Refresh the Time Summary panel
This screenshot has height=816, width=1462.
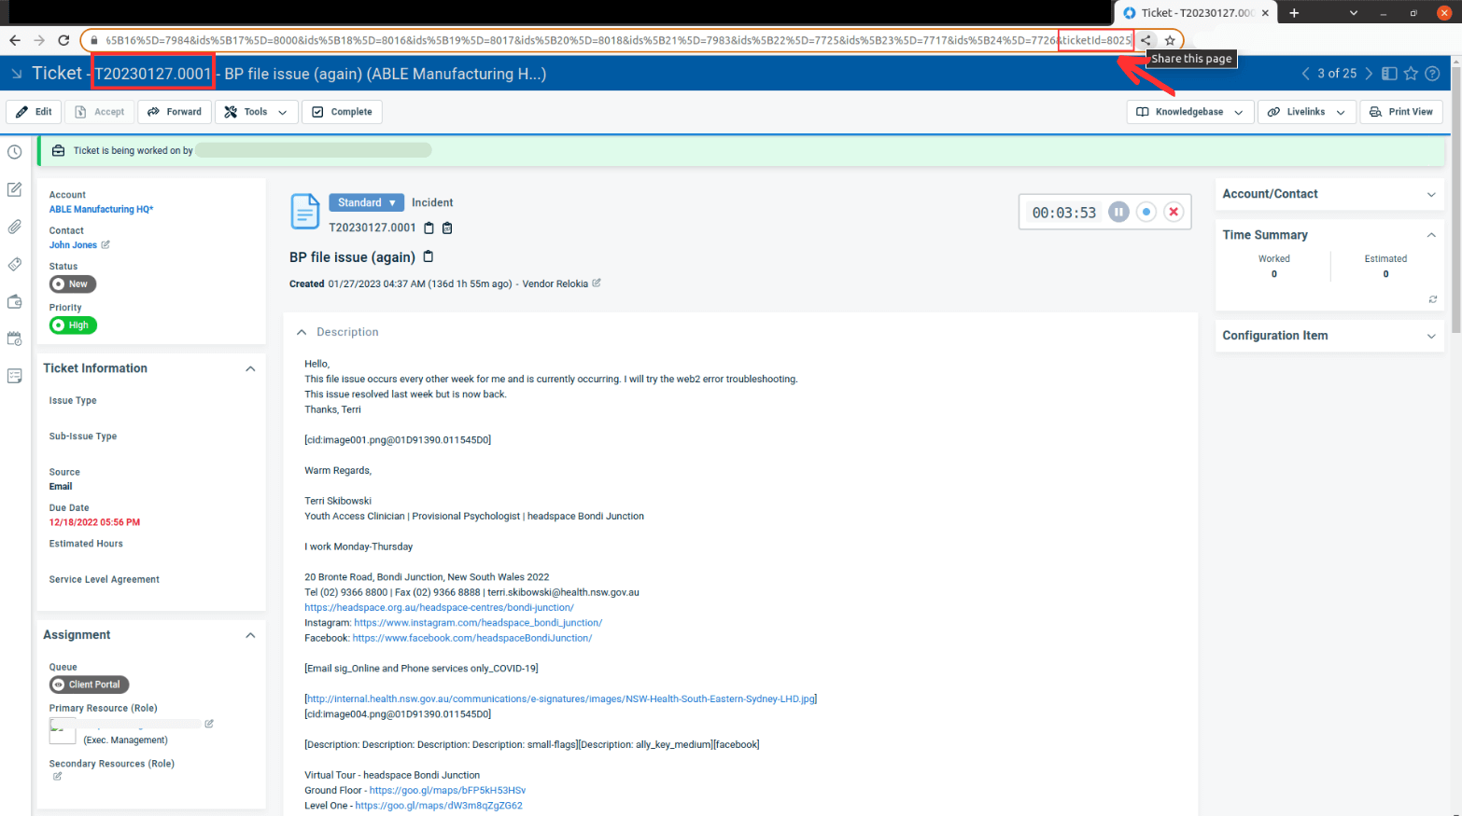coord(1432,299)
